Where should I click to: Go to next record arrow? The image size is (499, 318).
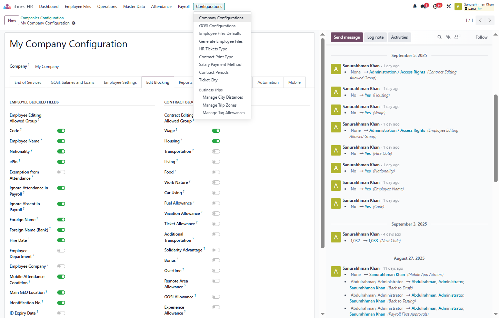click(x=490, y=20)
